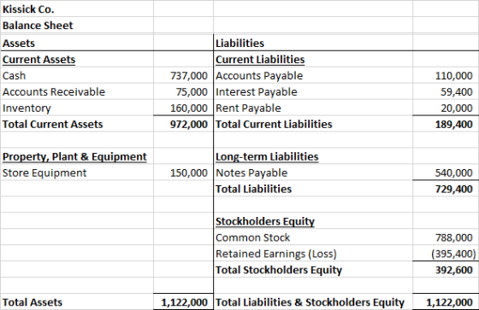This screenshot has height=310, width=479.
Task: Click the Interest Payable label
Action: pos(257,92)
